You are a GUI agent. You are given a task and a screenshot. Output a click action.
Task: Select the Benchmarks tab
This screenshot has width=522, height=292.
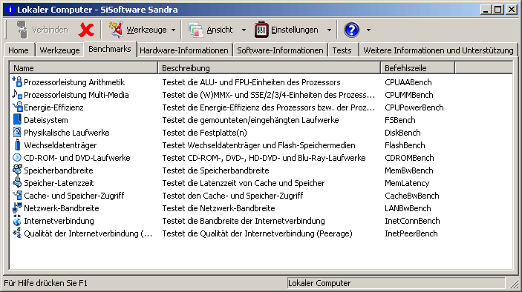110,49
